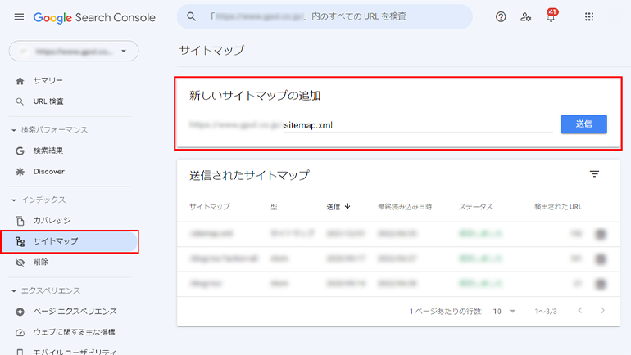Open user and permissions settings icon
Image resolution: width=631 pixels, height=355 pixels.
(526, 17)
